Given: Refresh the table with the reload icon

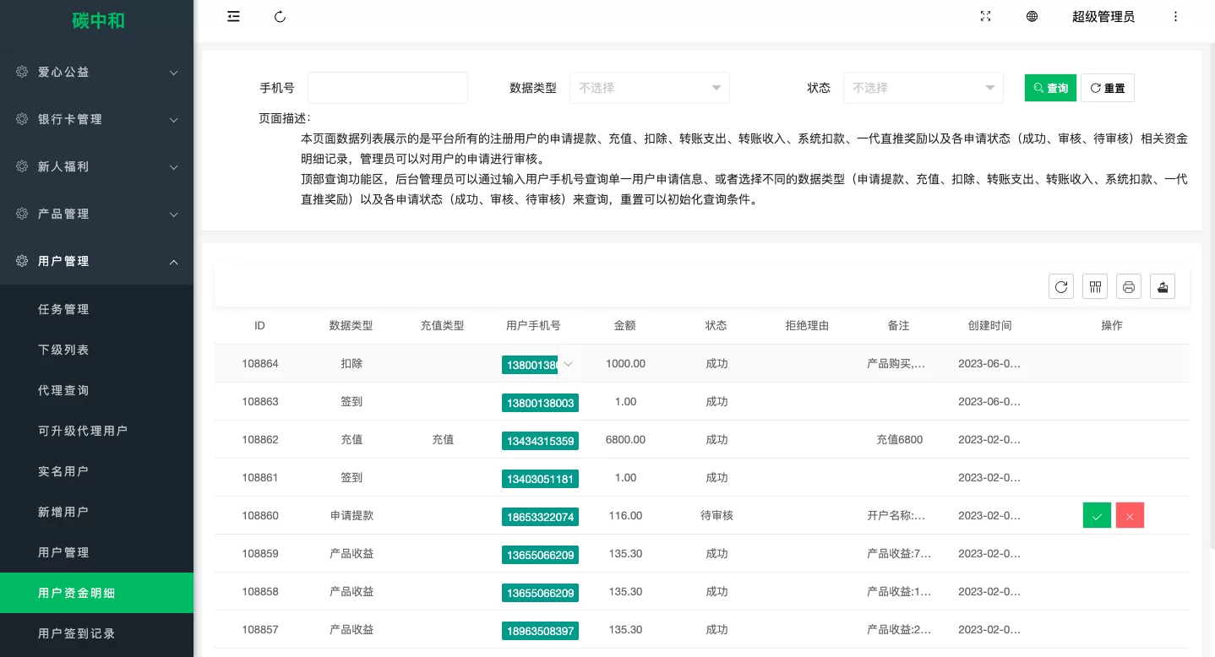Looking at the screenshot, I should click(x=1061, y=286).
